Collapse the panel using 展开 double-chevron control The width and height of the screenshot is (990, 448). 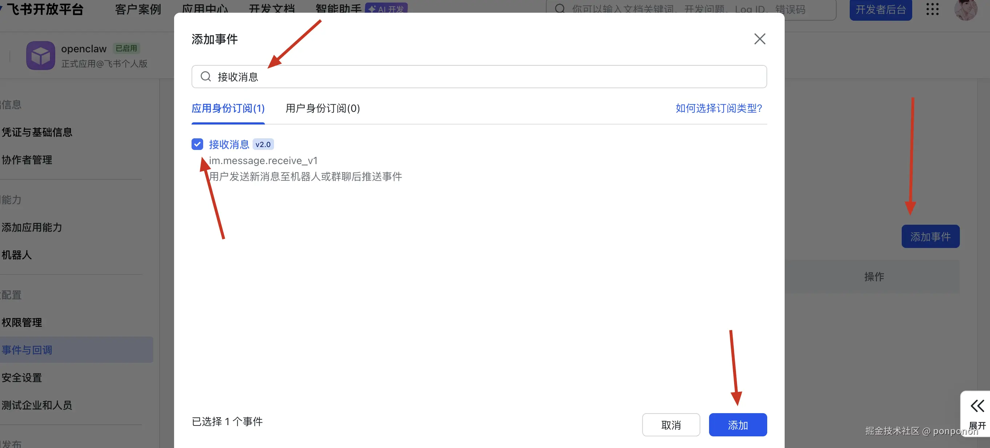(977, 406)
